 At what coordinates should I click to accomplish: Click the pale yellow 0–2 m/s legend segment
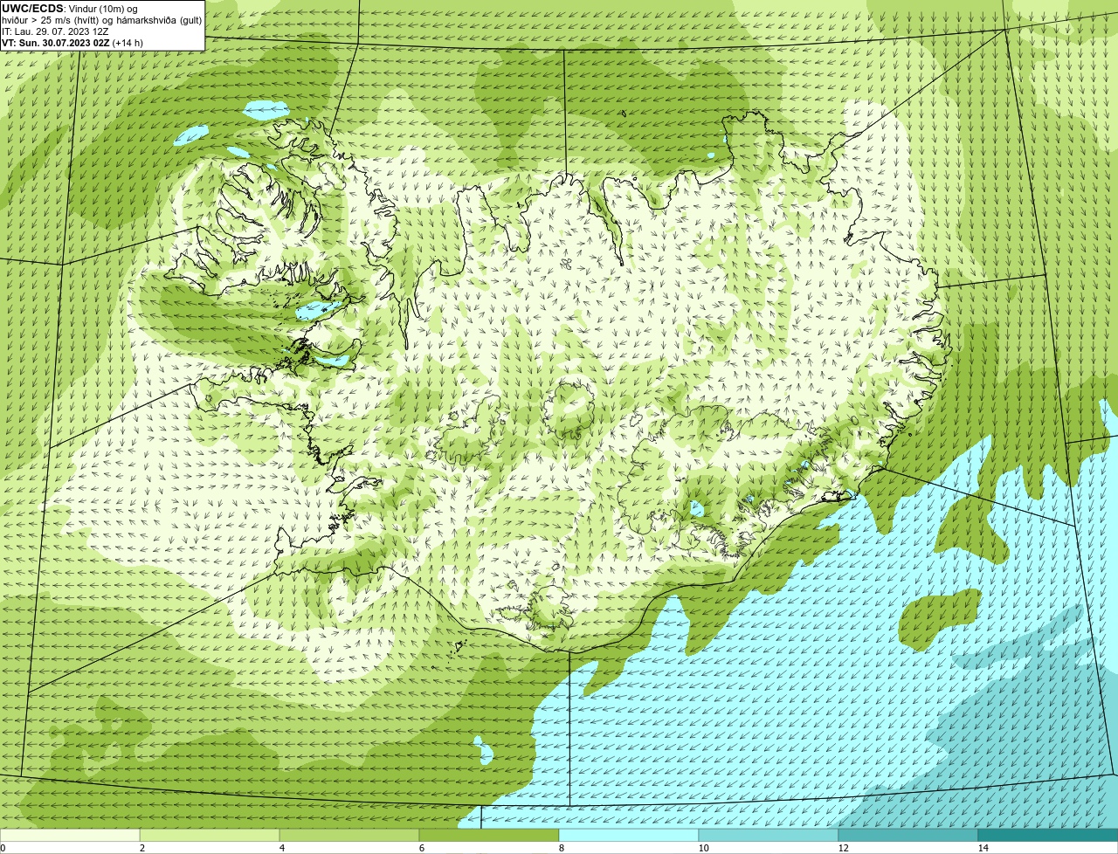tap(70, 835)
